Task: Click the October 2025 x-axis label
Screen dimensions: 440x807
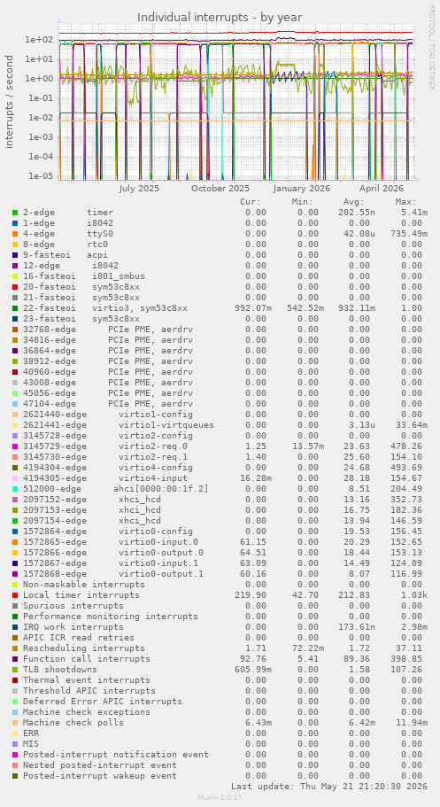Action: pos(220,189)
